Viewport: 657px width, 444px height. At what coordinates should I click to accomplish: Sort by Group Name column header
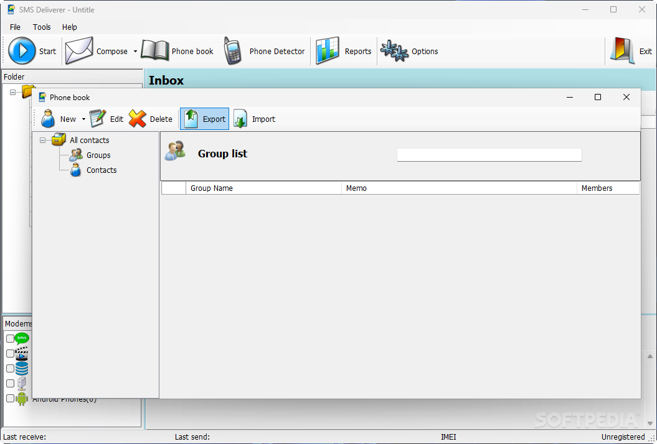pyautogui.click(x=263, y=188)
